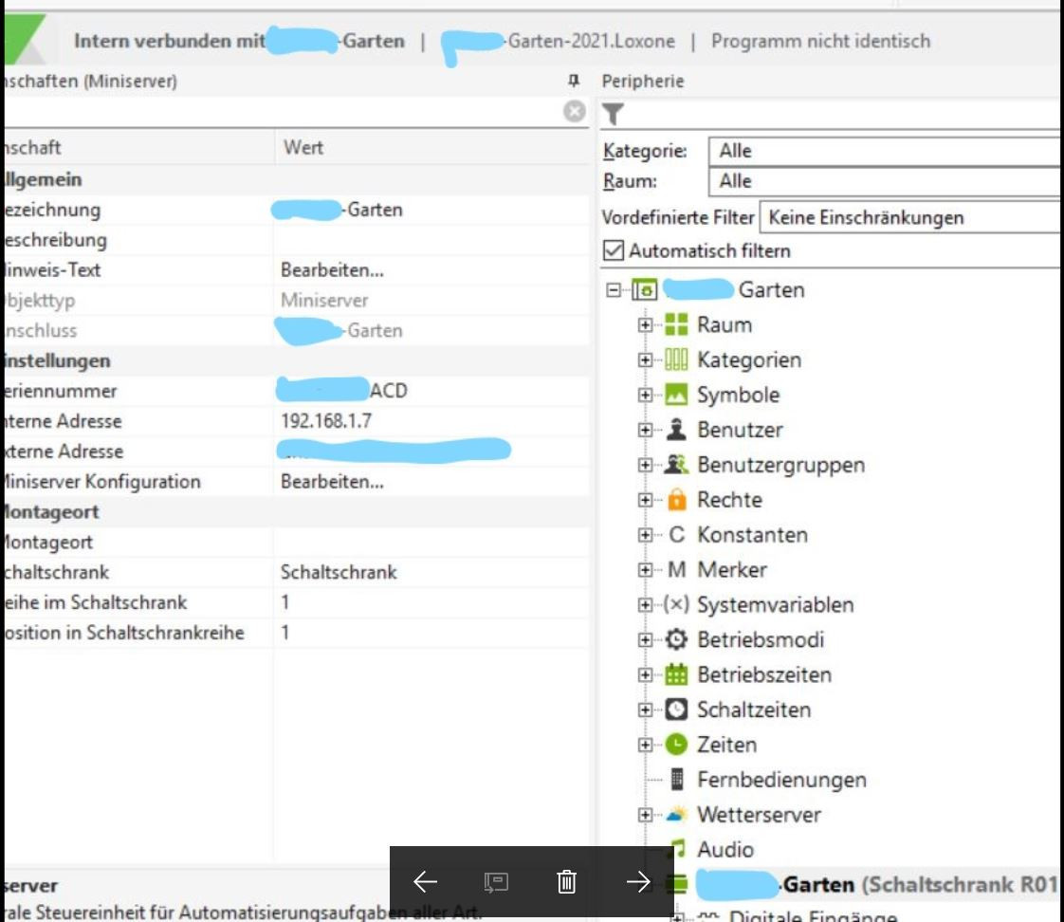1064x922 pixels.
Task: Delete image using trash icon
Action: 566,882
